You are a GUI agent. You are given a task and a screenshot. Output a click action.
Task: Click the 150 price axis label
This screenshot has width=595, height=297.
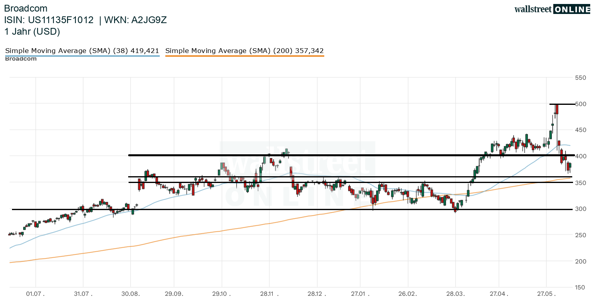click(581, 287)
